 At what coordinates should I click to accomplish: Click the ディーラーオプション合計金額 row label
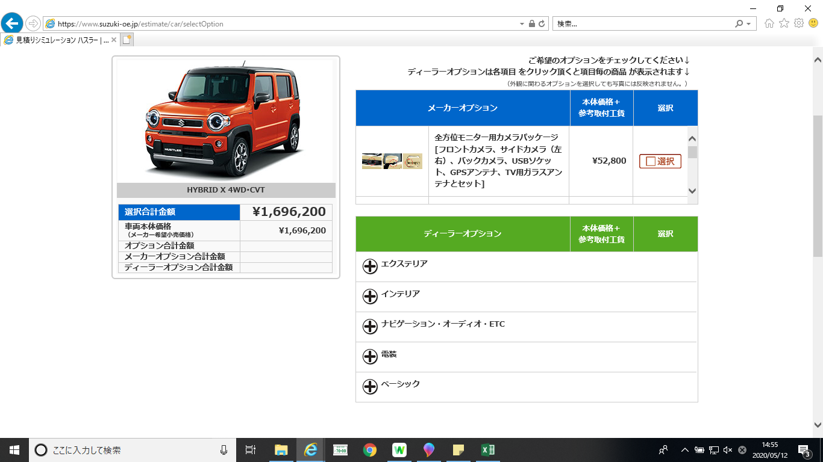(178, 268)
